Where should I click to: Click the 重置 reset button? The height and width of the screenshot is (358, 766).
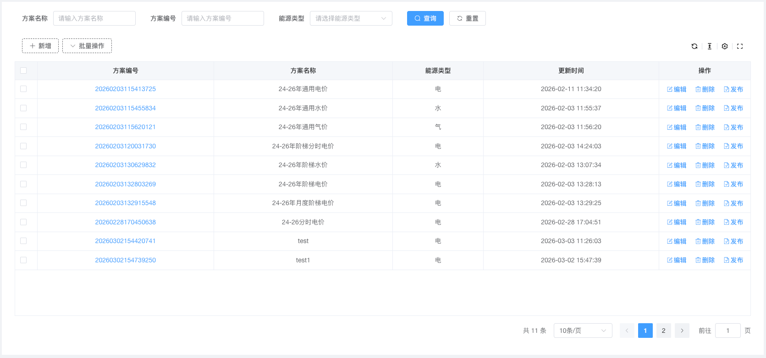(468, 18)
